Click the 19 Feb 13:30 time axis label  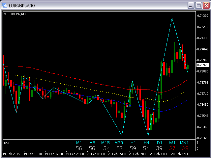pos(33,154)
